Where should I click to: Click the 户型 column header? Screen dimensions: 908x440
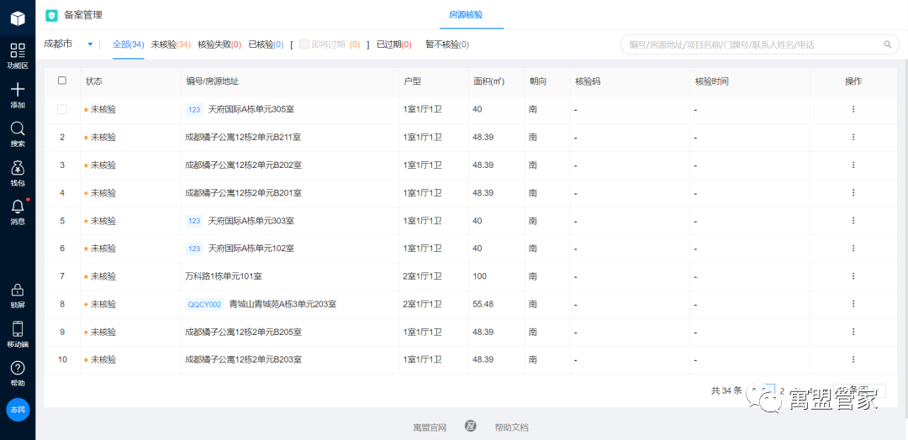(412, 81)
